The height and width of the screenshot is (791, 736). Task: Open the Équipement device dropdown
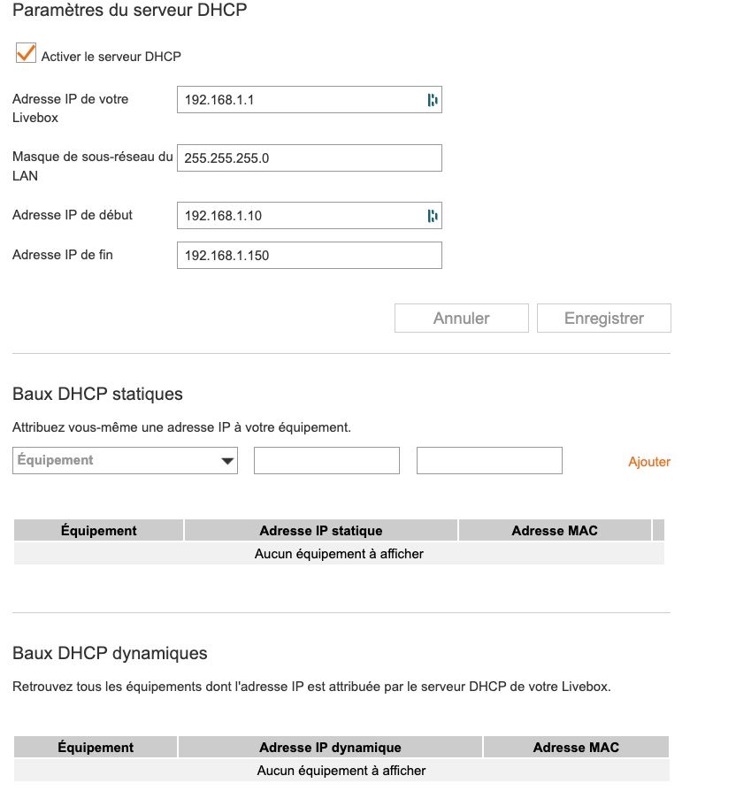(124, 460)
